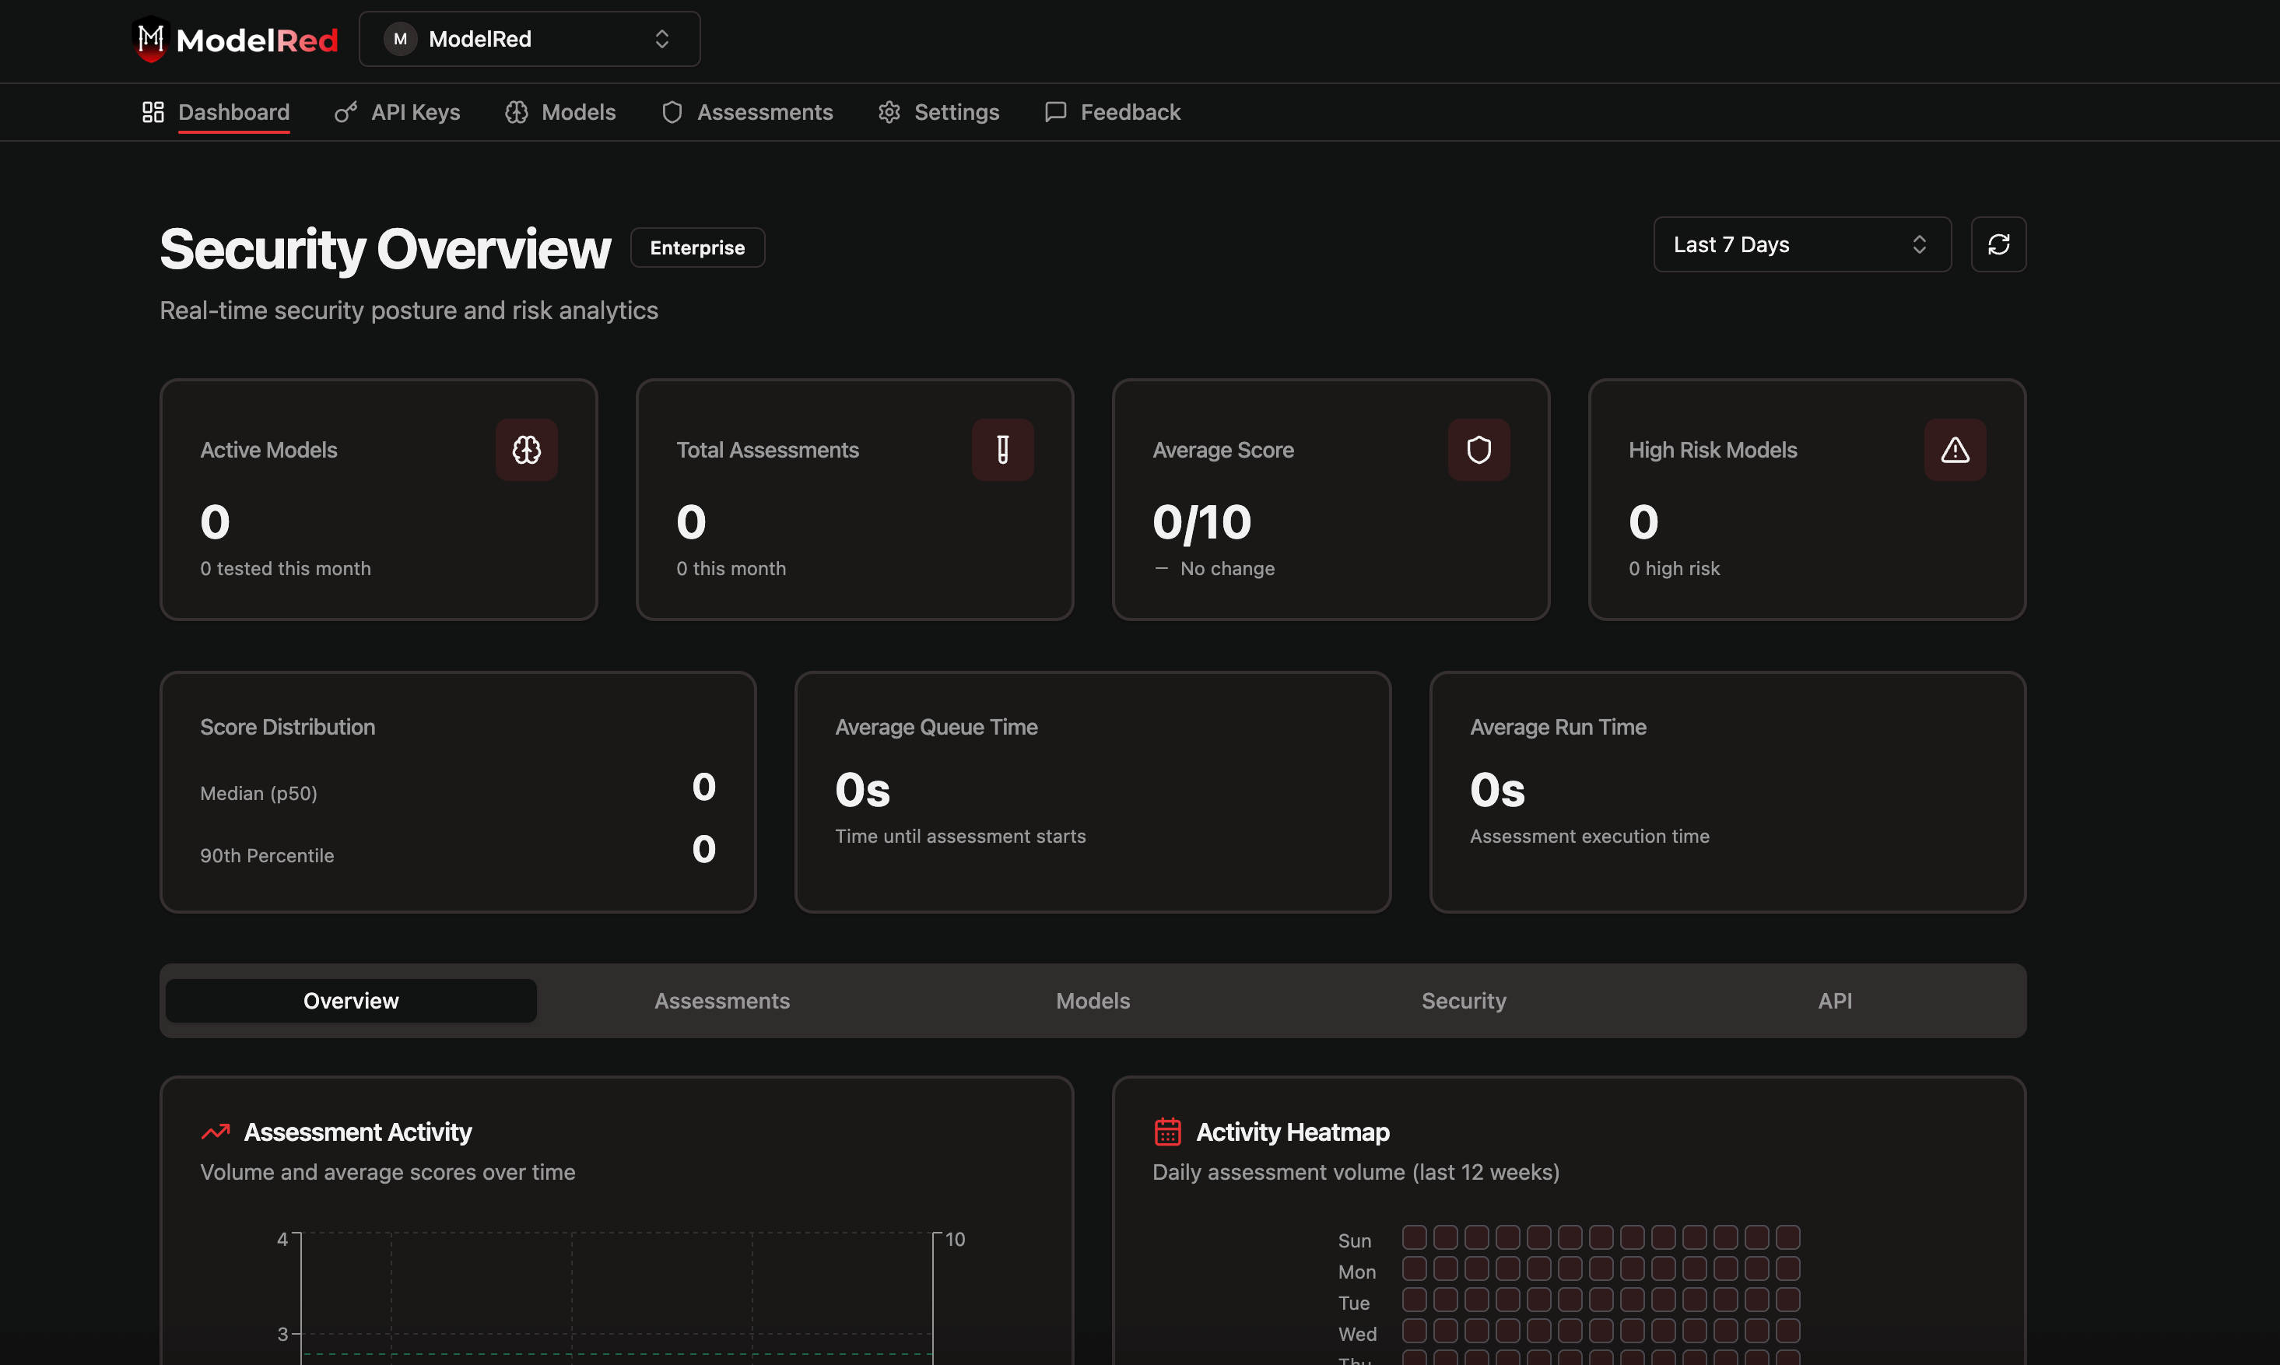Open Settings from the navigation bar

pyautogui.click(x=939, y=112)
